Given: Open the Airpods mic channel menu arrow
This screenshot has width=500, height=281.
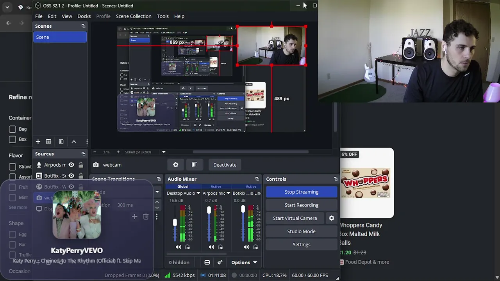Looking at the screenshot, I should [228, 193].
